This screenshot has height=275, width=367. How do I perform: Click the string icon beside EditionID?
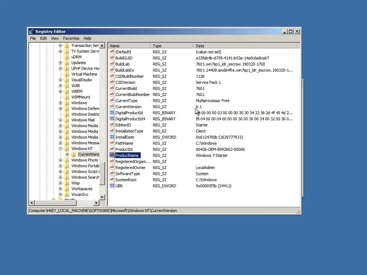tap(112, 125)
